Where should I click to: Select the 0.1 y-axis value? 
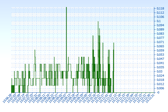(159, 21)
